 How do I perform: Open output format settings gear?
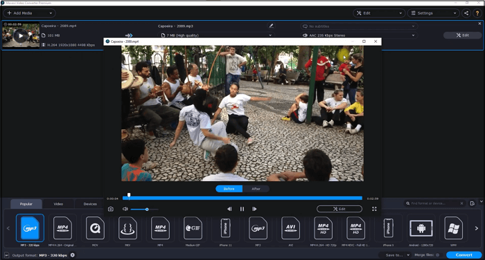72,255
